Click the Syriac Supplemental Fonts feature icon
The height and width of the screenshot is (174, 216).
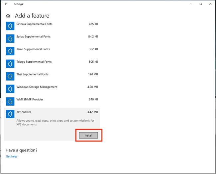(x=10, y=38)
